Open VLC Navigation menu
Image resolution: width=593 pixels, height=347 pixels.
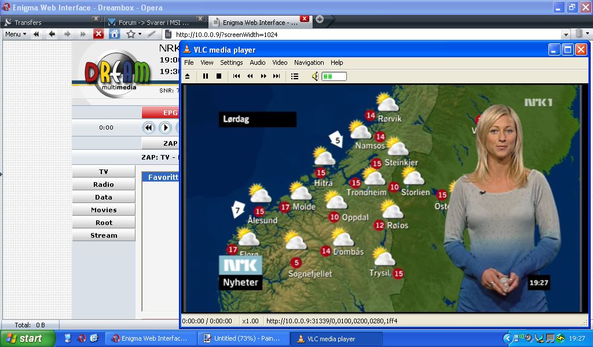pyautogui.click(x=309, y=62)
